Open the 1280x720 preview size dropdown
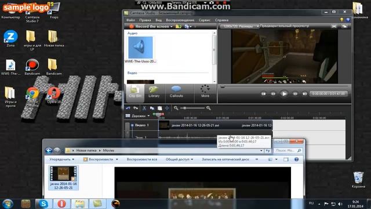Viewport: 371px width, 209px height. [x=239, y=26]
